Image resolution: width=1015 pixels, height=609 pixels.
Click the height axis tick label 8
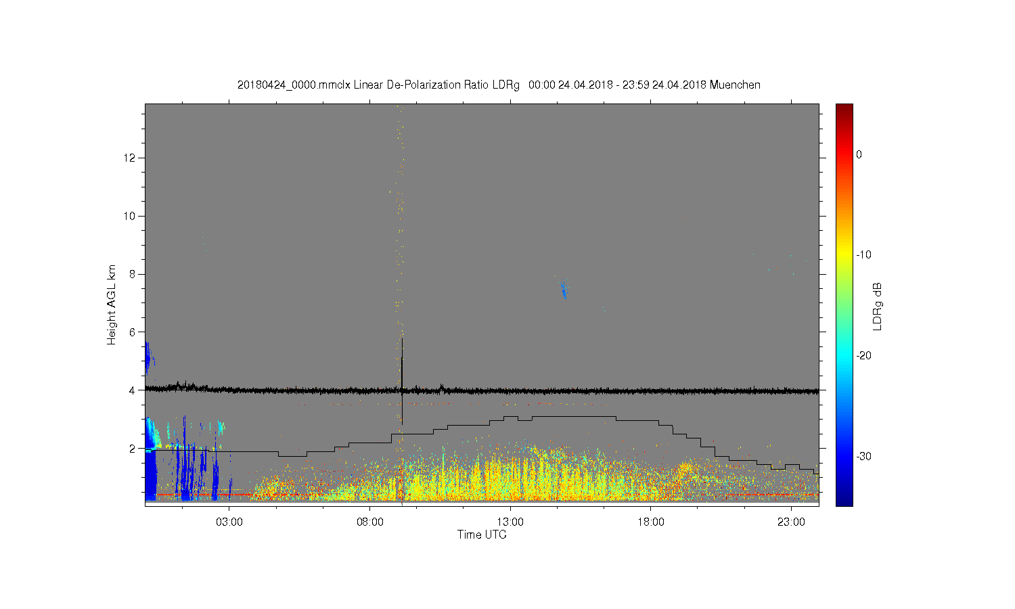[133, 274]
